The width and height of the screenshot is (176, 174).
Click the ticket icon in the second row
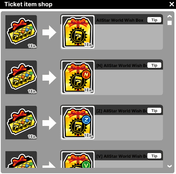click(21, 77)
